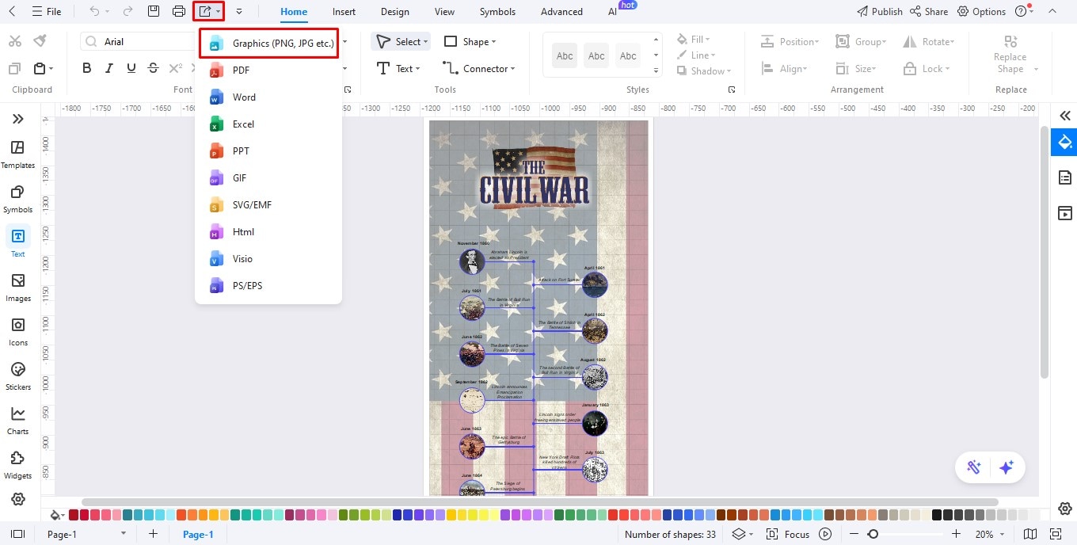Viewport: 1077px width, 545px height.
Task: Expand the left sidebar double chevron
Action: pyautogui.click(x=17, y=119)
